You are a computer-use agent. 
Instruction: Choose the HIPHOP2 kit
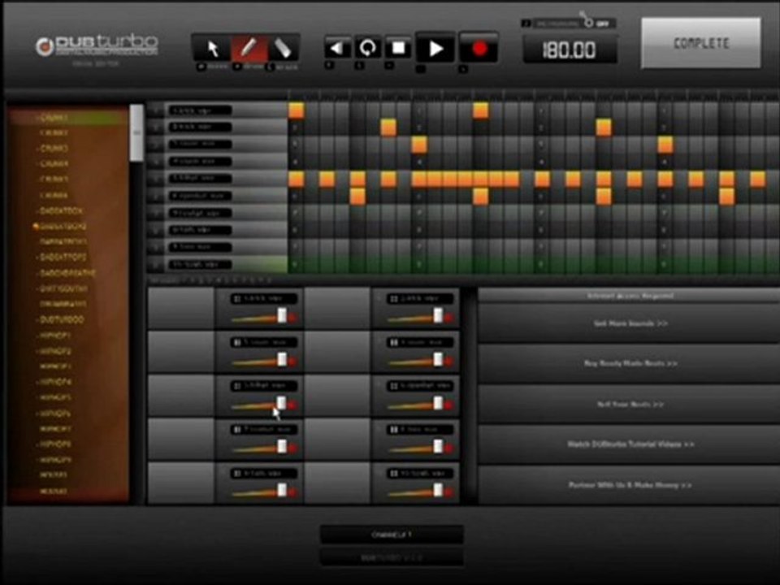click(x=55, y=351)
